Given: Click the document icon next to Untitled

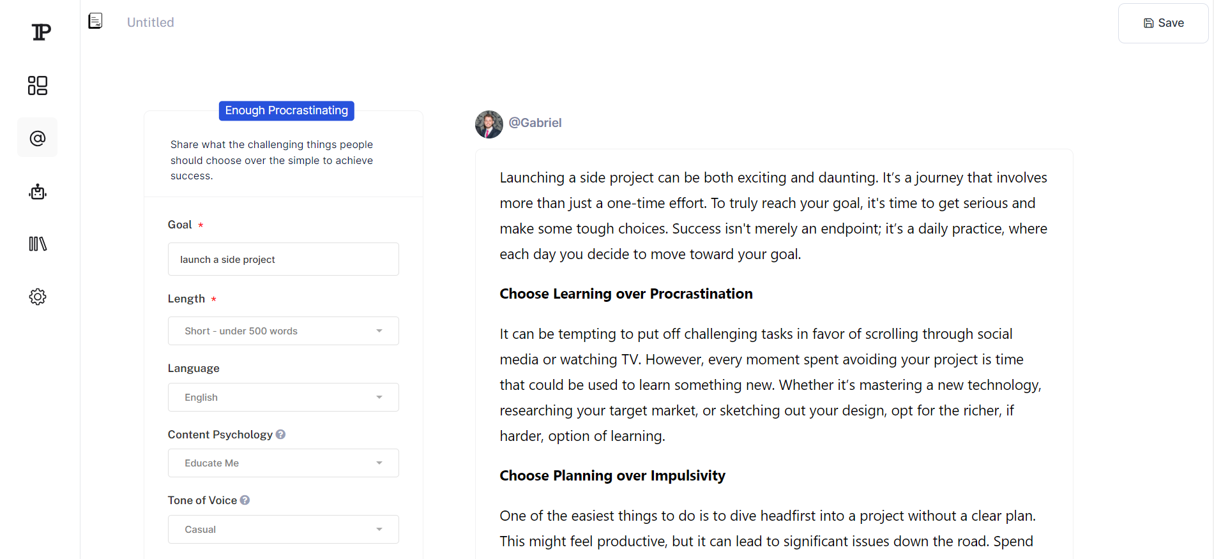Looking at the screenshot, I should (x=95, y=21).
